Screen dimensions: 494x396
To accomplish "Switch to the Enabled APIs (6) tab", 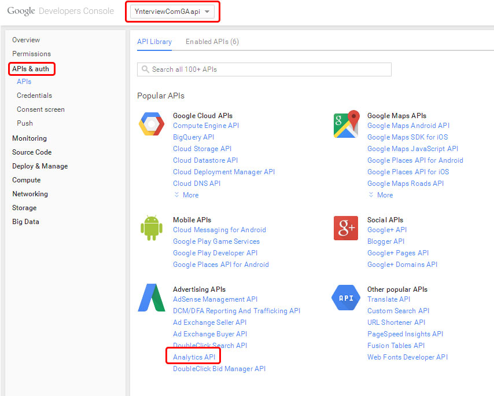I will click(x=212, y=42).
